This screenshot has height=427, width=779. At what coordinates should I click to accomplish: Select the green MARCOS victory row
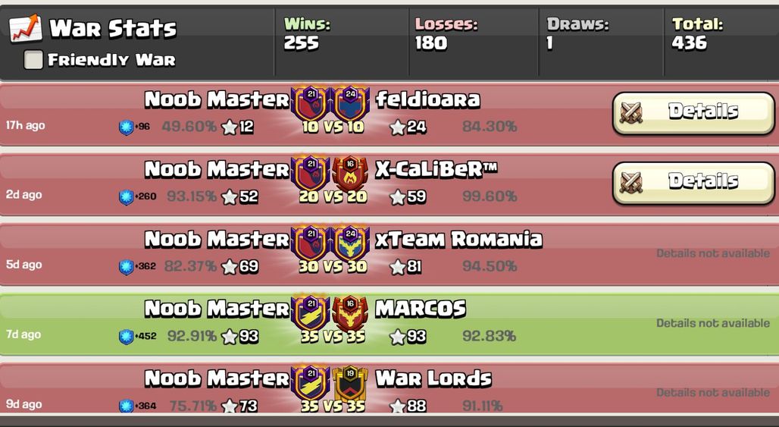(x=389, y=324)
